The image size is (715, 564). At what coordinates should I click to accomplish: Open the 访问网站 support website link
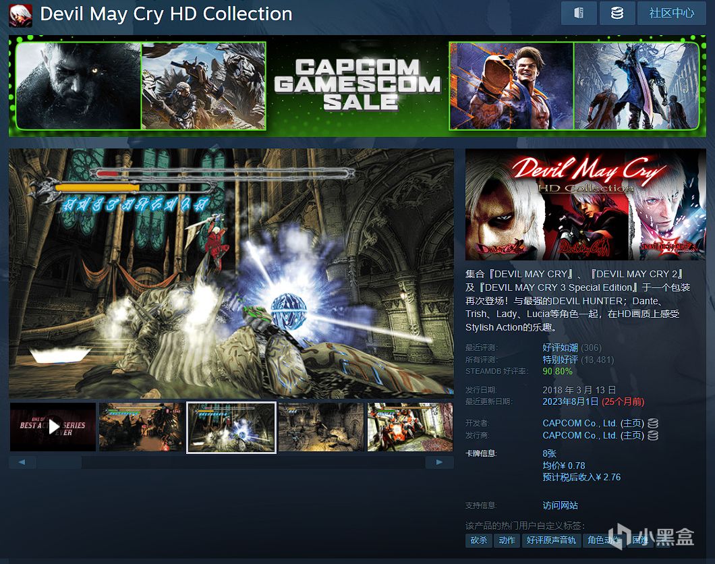[560, 505]
